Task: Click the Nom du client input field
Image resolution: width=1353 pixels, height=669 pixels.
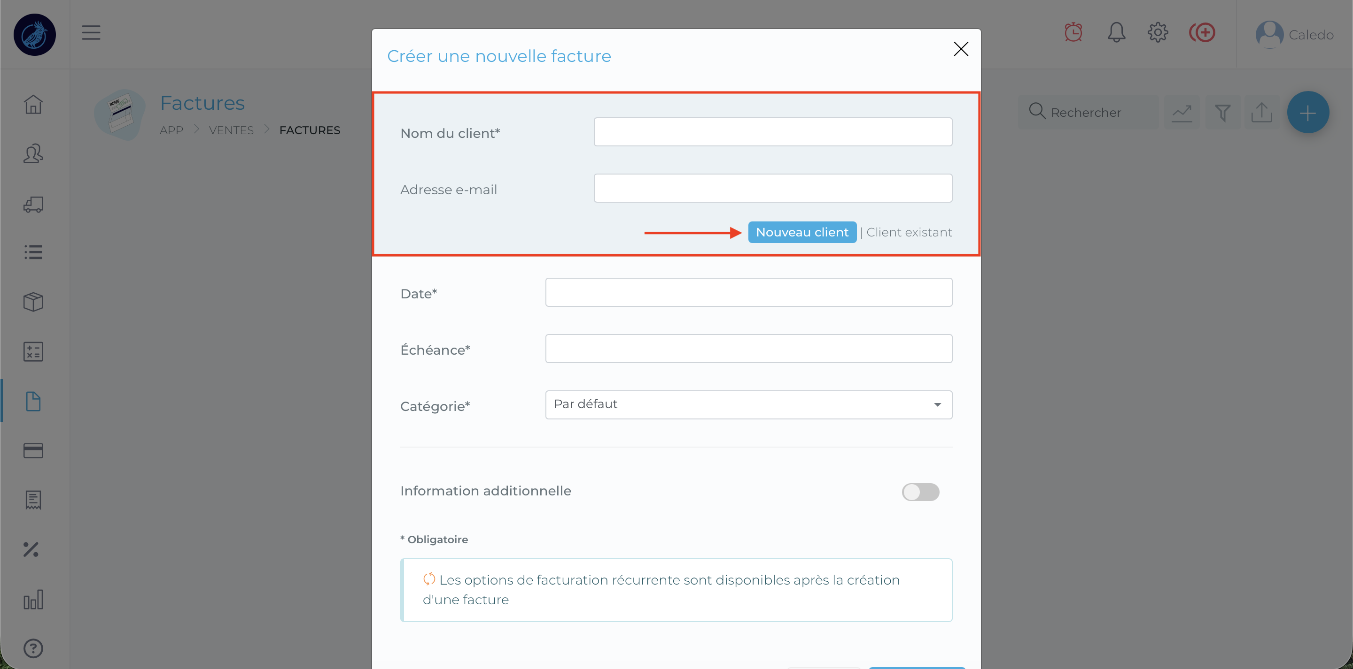Action: coord(773,132)
